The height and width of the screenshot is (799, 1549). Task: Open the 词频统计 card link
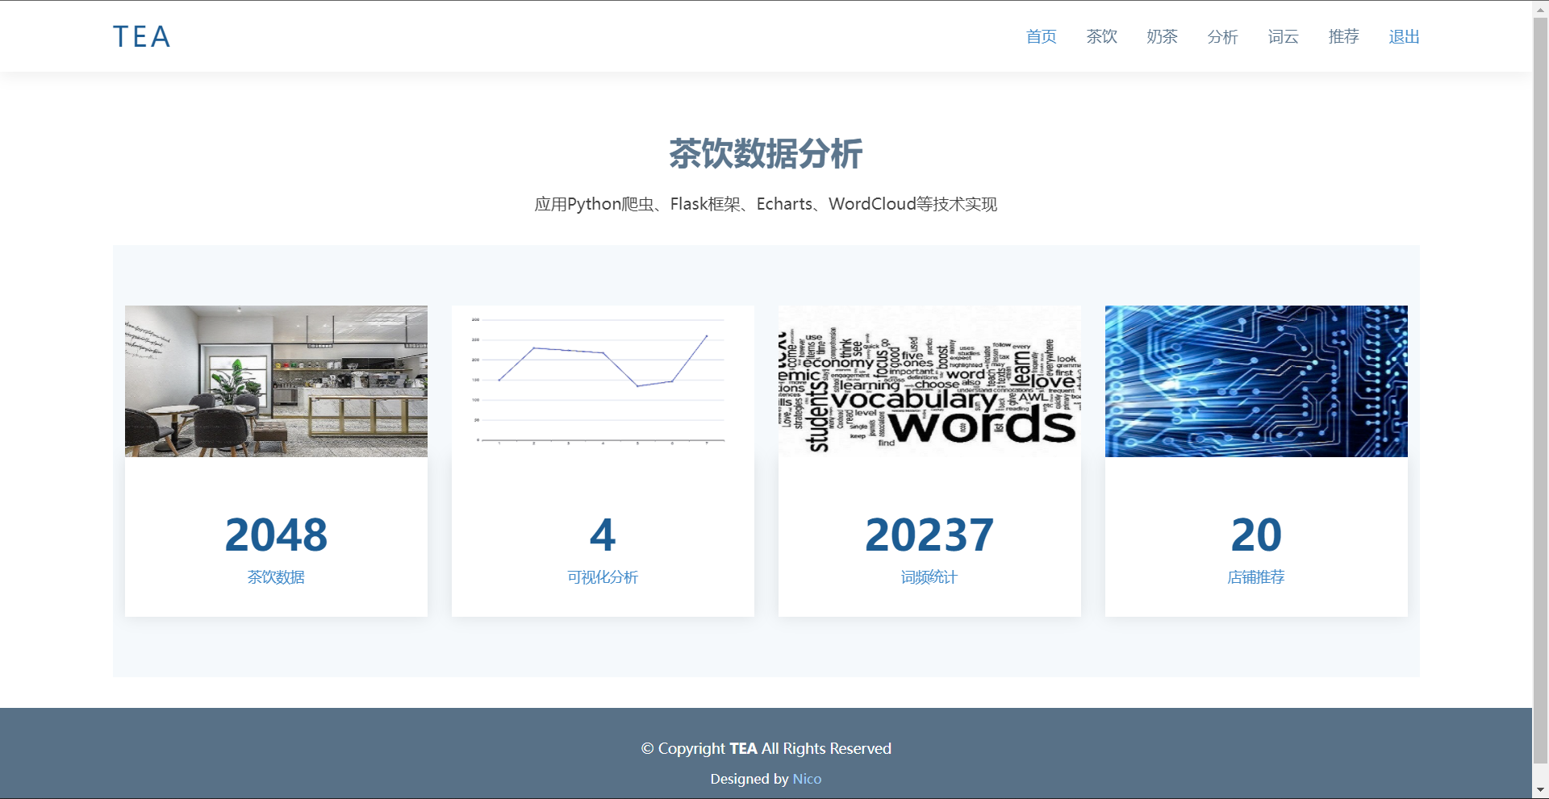pyautogui.click(x=929, y=577)
